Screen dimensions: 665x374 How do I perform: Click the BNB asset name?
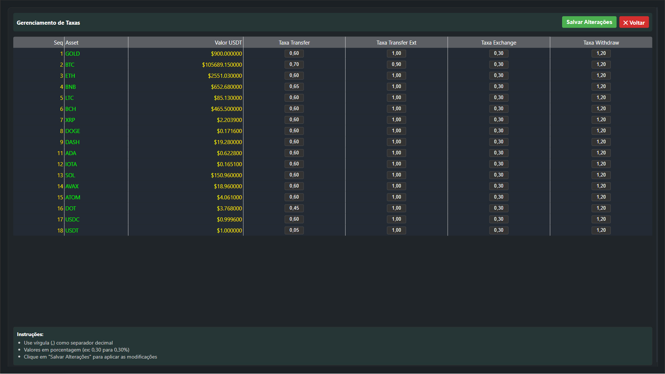point(70,87)
